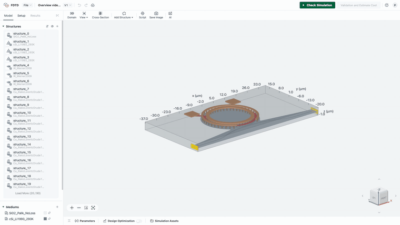400x225 pixels.
Task: Click the redo arrow icon
Action: pos(86,5)
